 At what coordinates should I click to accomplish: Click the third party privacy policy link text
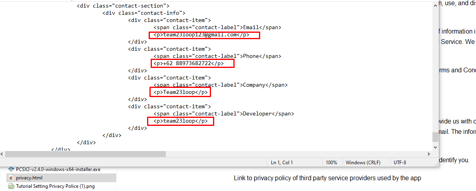[x=327, y=178]
